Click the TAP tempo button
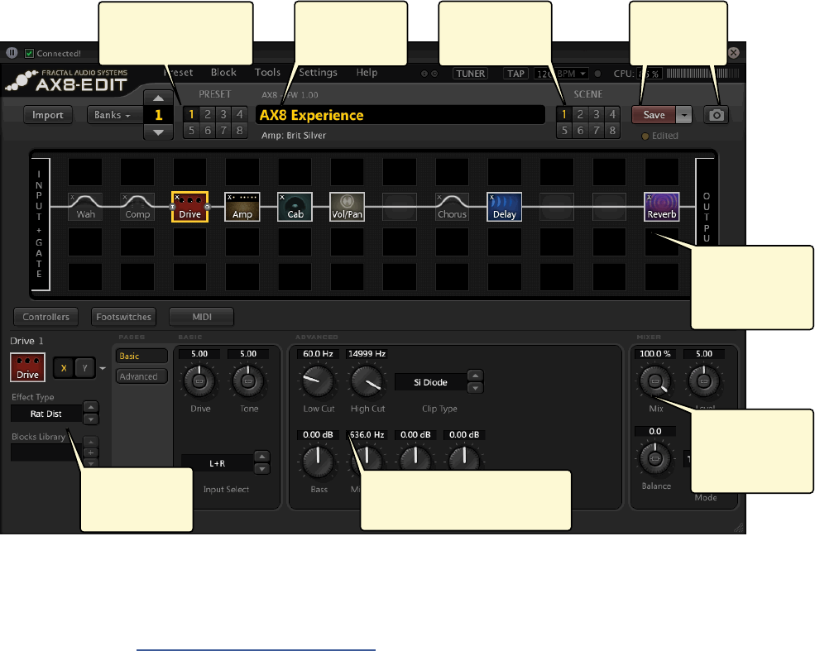Screen dimensions: 815x651 (x=515, y=74)
